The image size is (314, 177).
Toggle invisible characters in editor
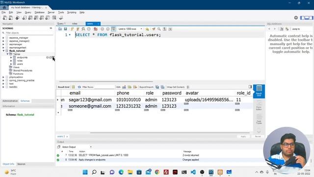165,29
